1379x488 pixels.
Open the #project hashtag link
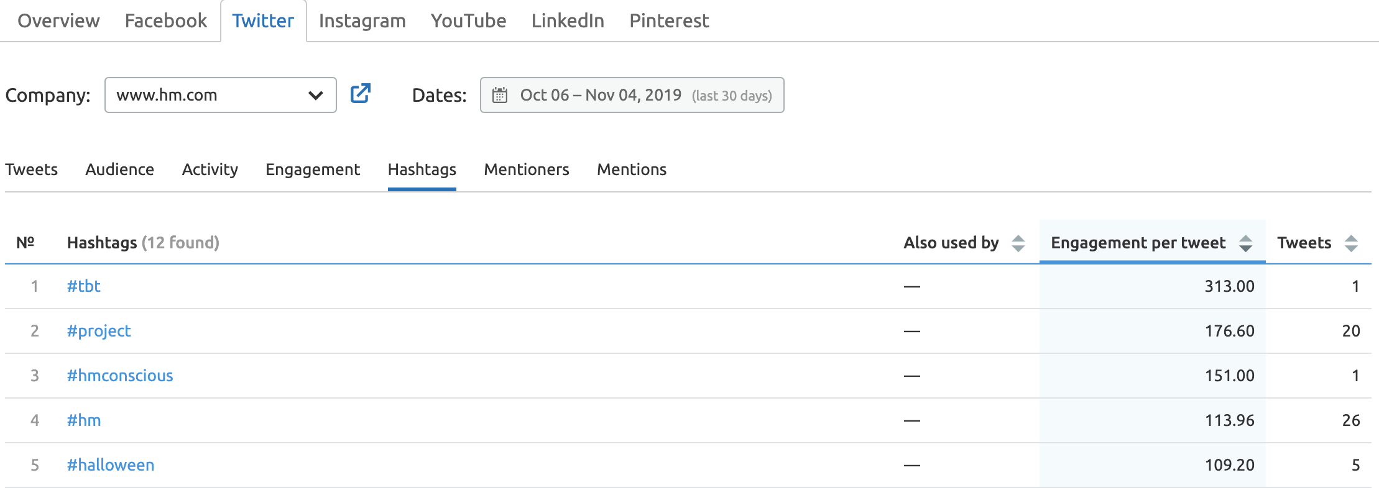point(99,331)
